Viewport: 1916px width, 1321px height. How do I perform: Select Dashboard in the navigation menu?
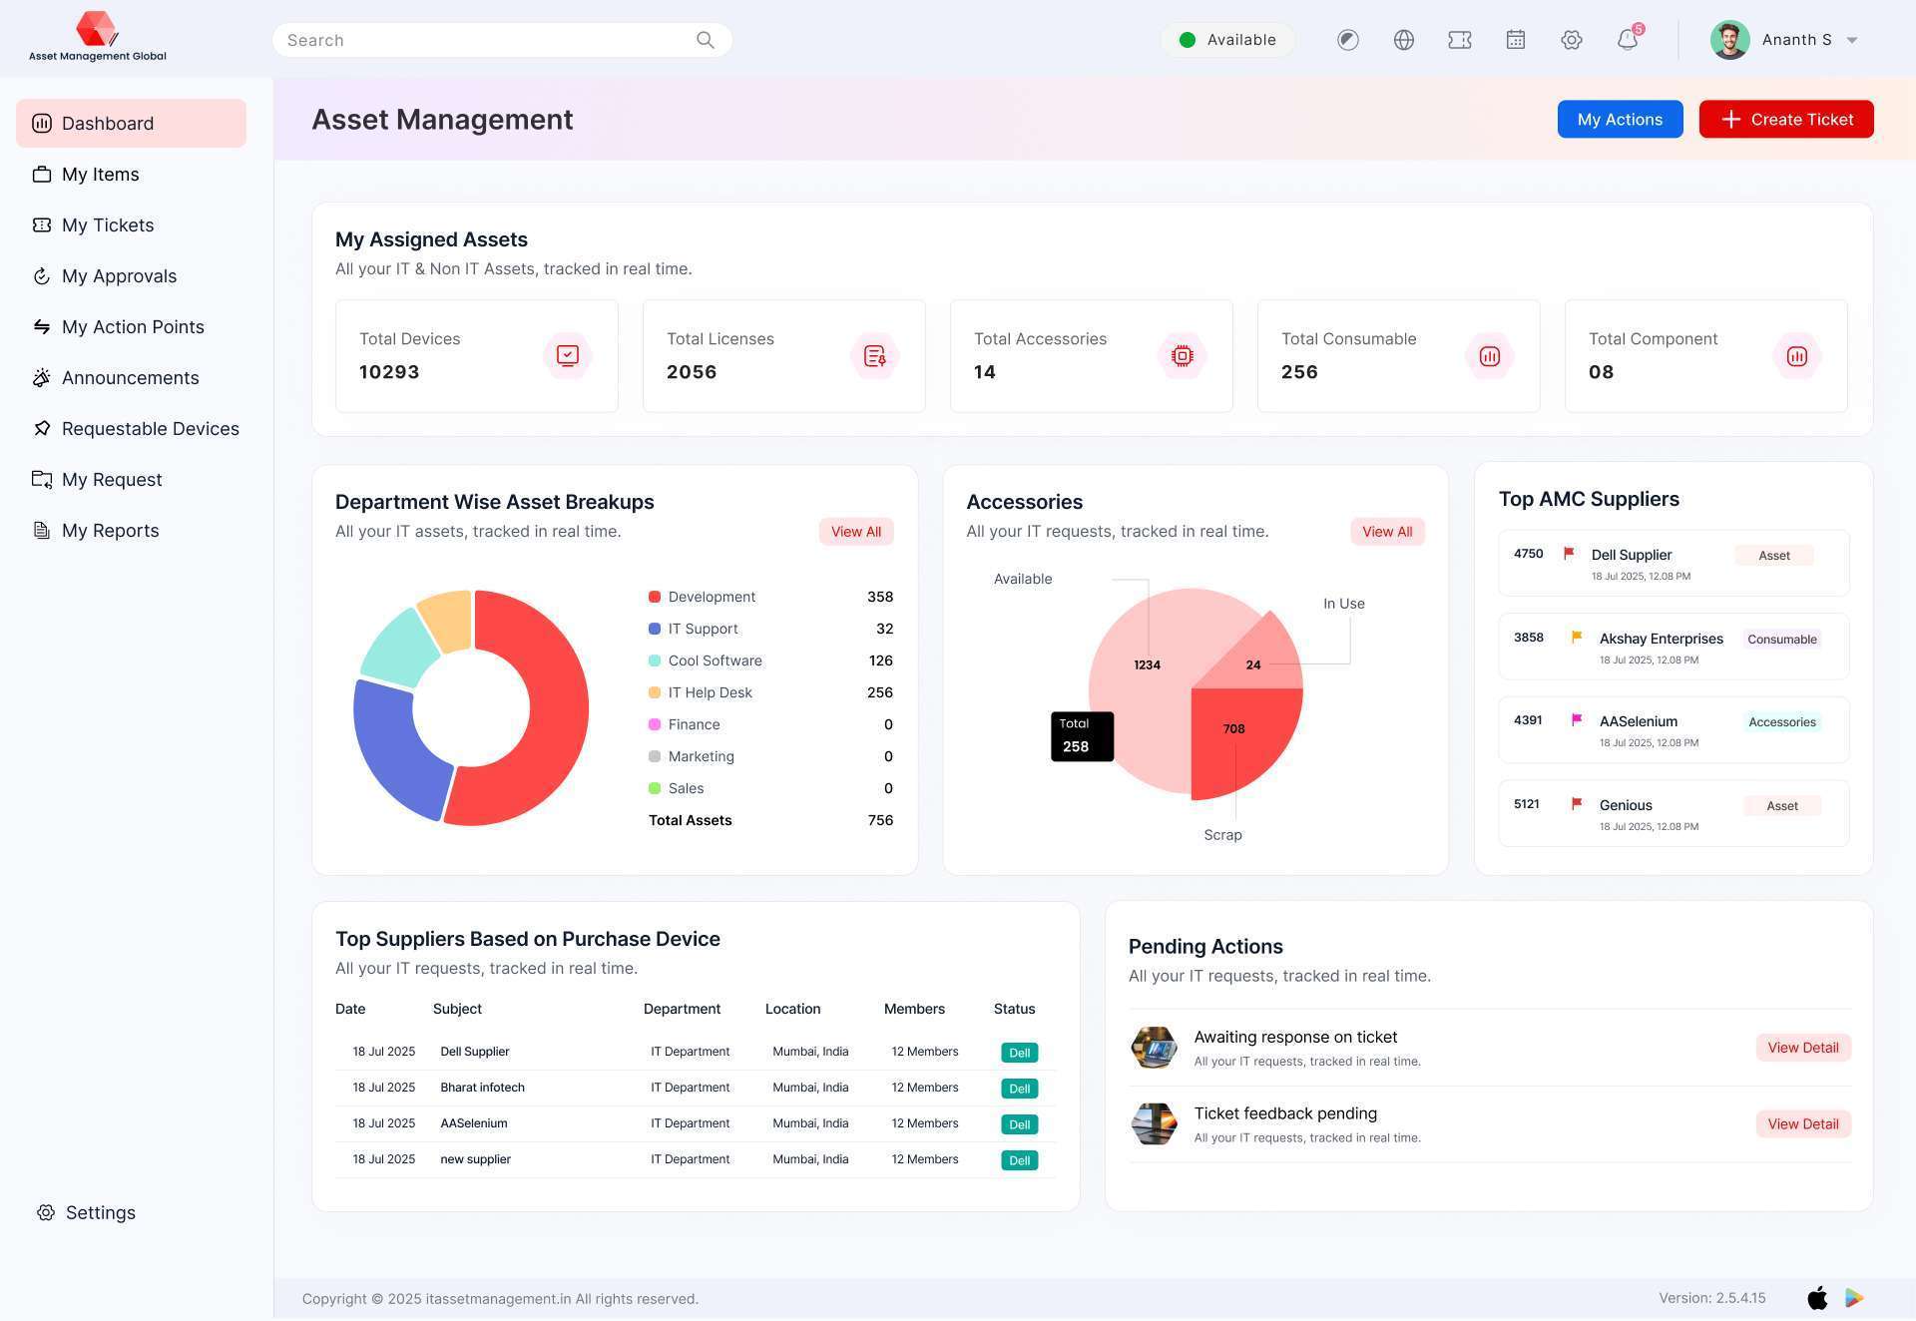pos(107,123)
